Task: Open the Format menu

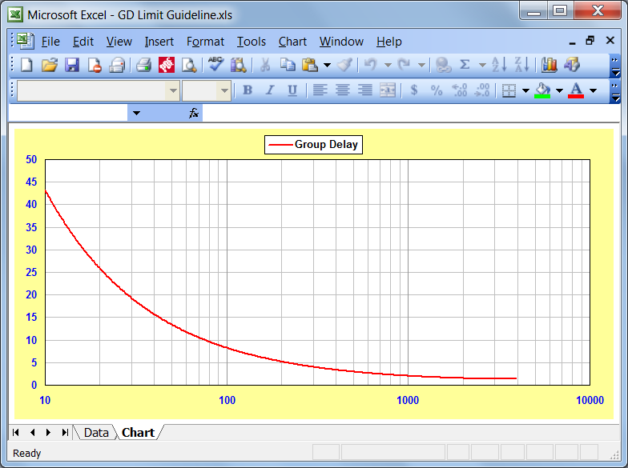Action: coord(205,42)
